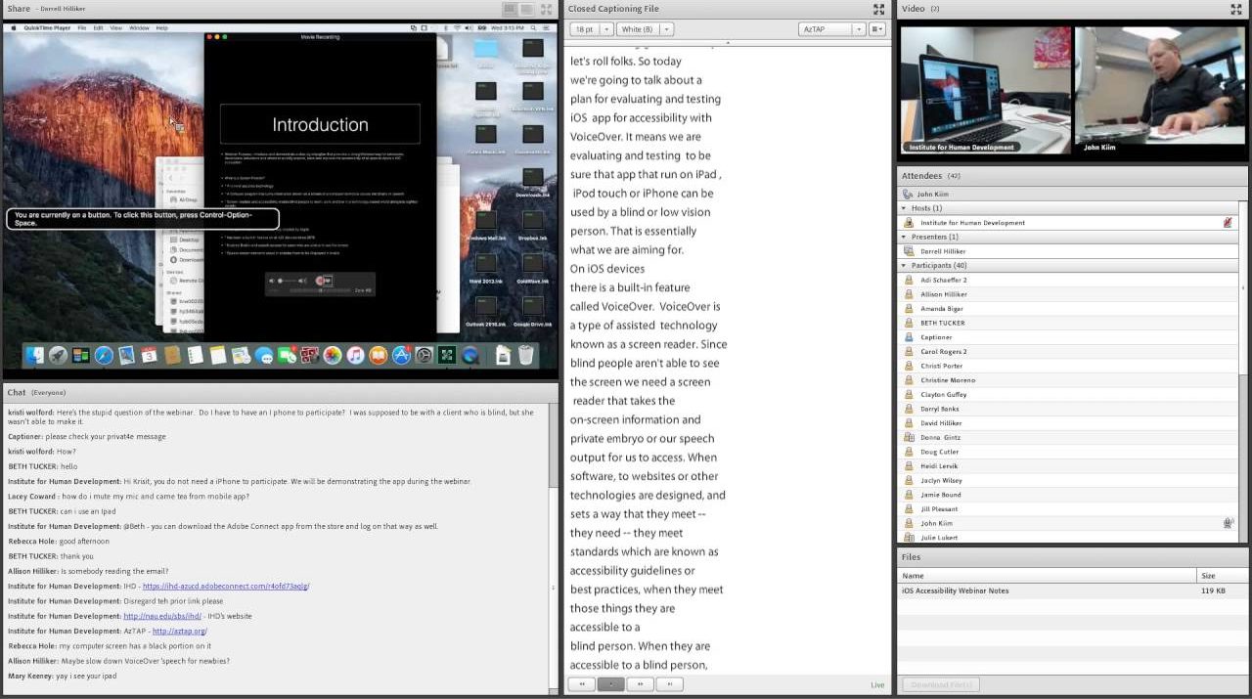Select the iOS Accessibility Webinar Notes file
Viewport: 1252px width, 699px height.
tap(955, 590)
